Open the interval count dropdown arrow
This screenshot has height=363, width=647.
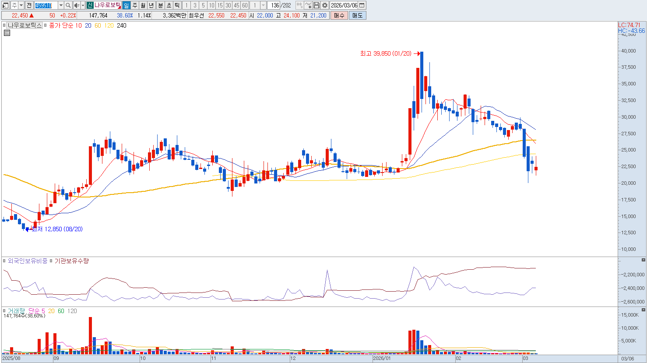click(x=263, y=5)
